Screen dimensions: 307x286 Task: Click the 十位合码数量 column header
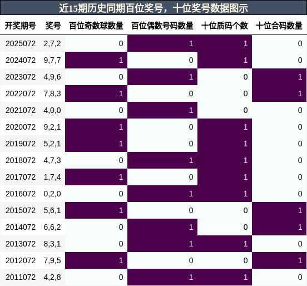279,26
